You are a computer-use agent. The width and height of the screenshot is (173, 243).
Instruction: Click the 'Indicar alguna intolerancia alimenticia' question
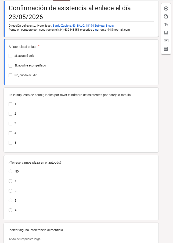tap(36, 230)
